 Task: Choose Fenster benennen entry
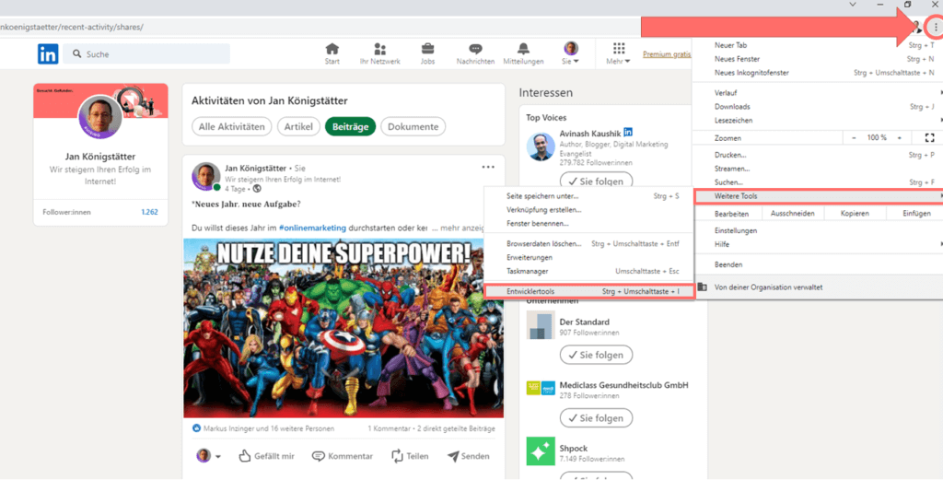click(588, 224)
